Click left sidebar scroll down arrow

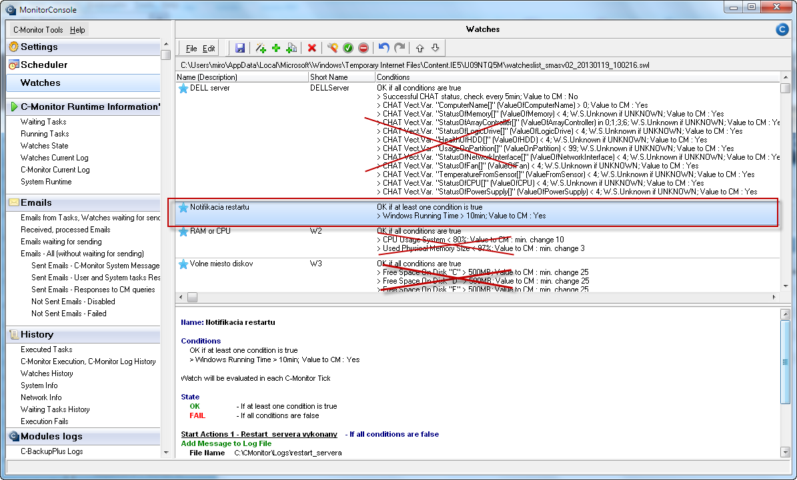click(x=165, y=453)
